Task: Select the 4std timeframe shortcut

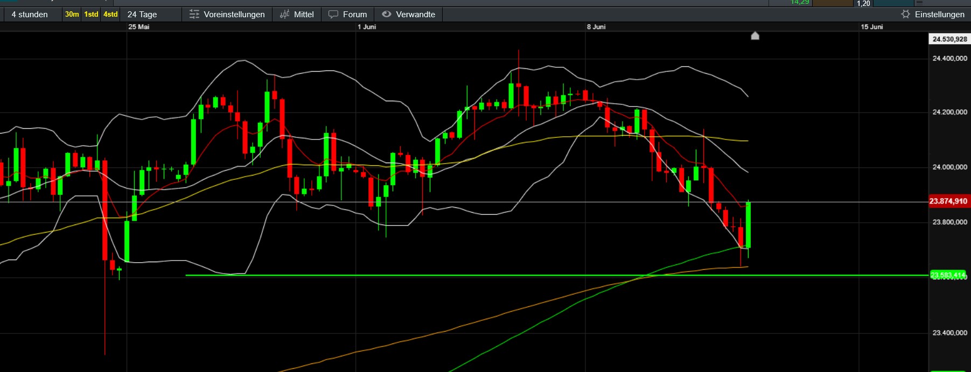Action: coord(110,15)
